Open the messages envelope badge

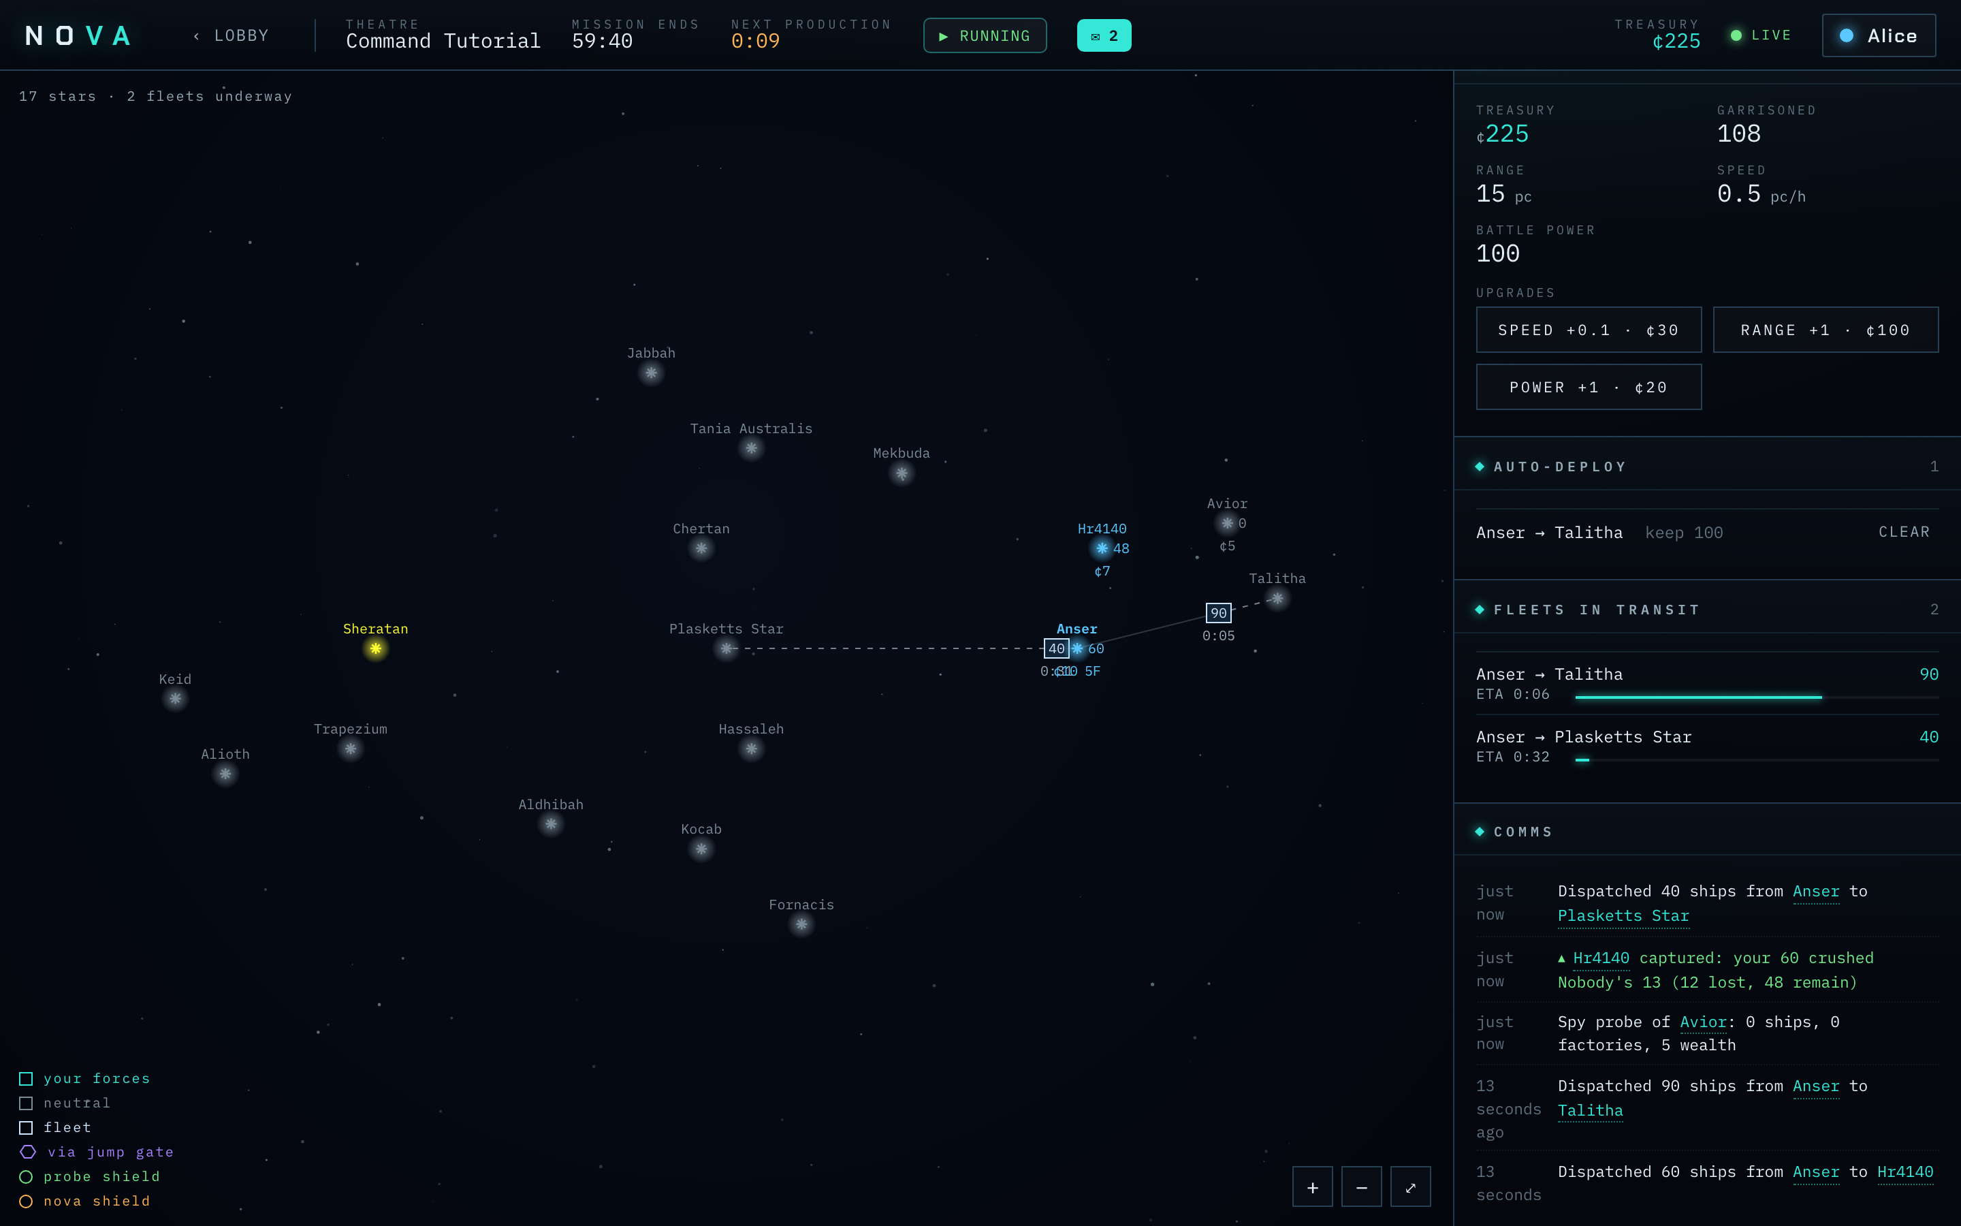pyautogui.click(x=1104, y=35)
